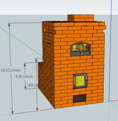This screenshot has height=121, width=118.
Task: Click the axes origin point
Action: (x=109, y=101)
